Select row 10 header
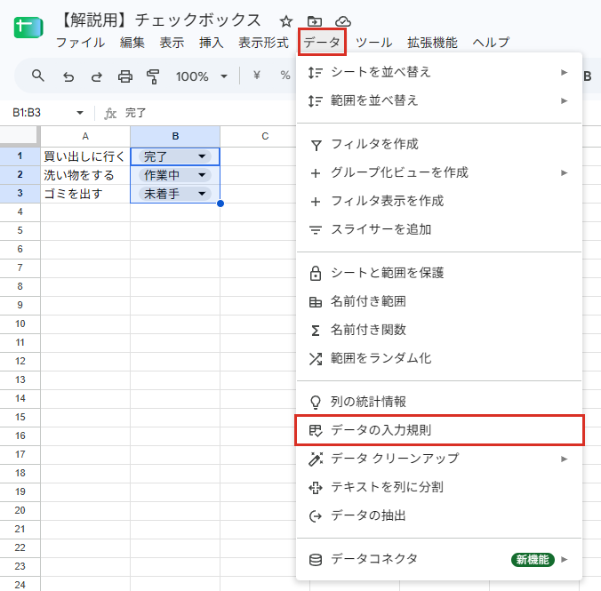The width and height of the screenshot is (601, 591). 20,323
